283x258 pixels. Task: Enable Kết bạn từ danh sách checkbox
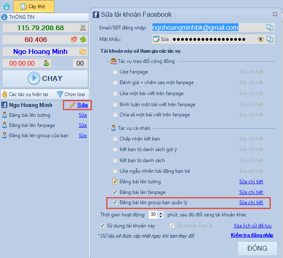coord(115,160)
